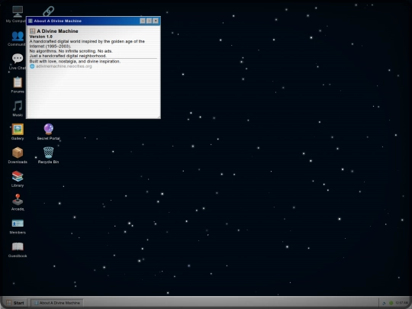Viewport: 412px width, 309px height.
Task: Click the app logo beside A Divine Machine heading
Action: pos(32,31)
